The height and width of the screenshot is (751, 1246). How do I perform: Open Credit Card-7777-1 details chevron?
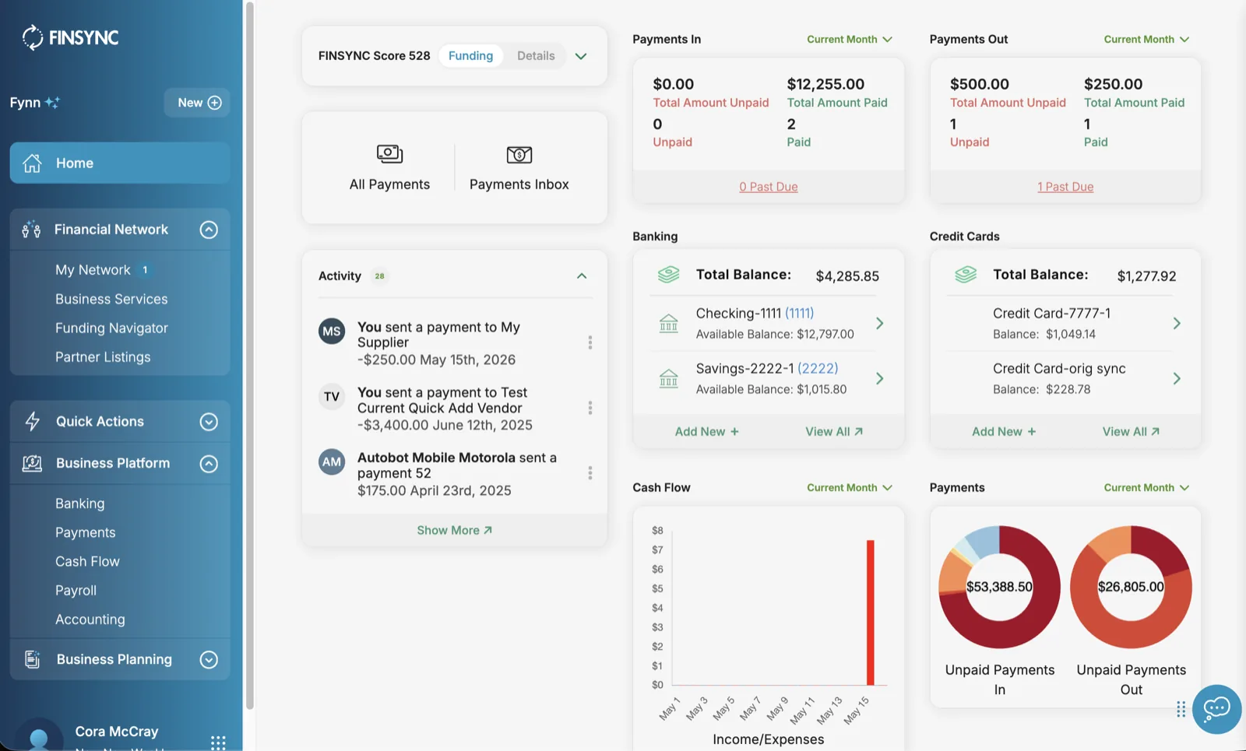coord(1177,323)
